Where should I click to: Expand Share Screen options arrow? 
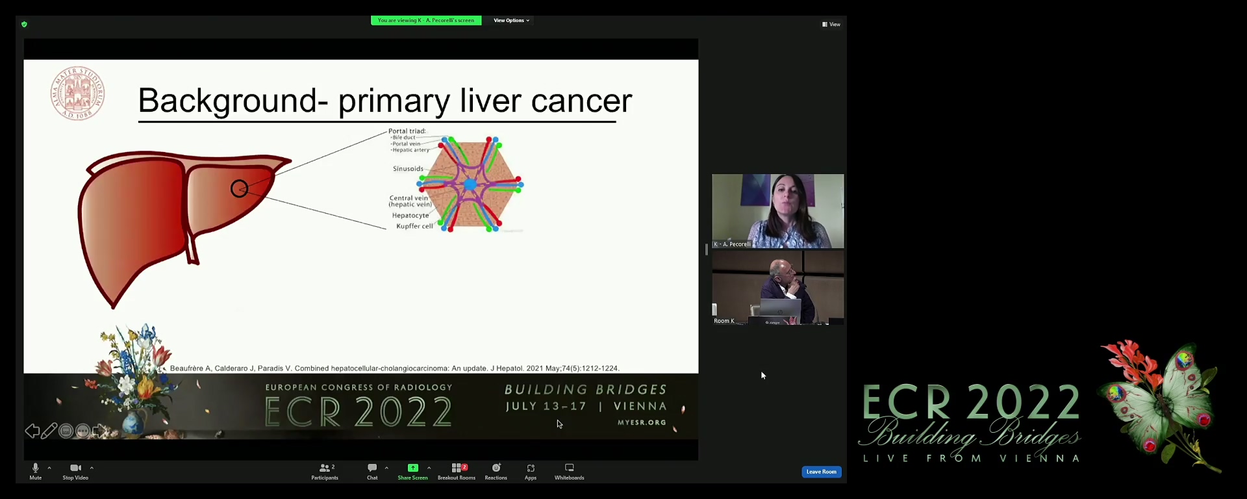[x=429, y=468]
